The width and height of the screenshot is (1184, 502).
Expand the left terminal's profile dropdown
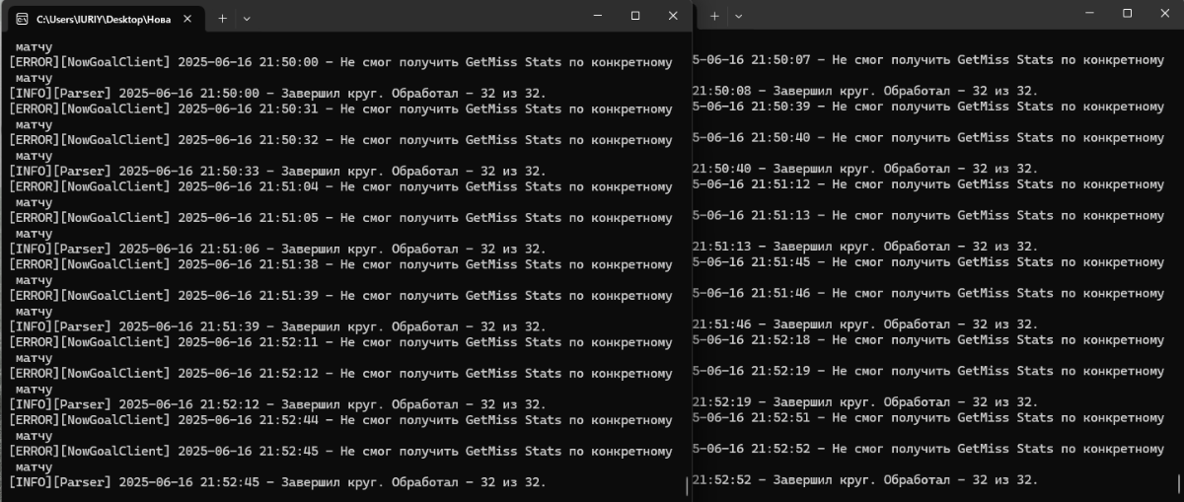click(x=247, y=18)
